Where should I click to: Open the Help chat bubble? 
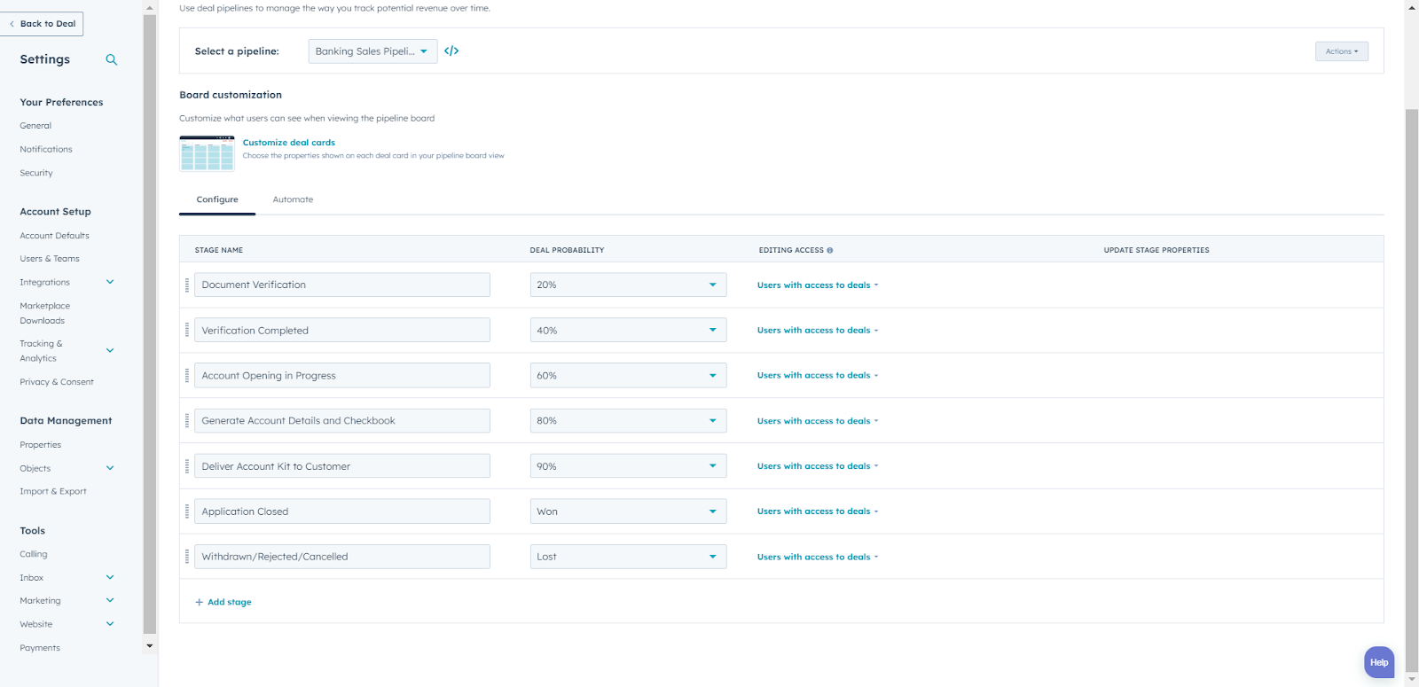[1379, 662]
